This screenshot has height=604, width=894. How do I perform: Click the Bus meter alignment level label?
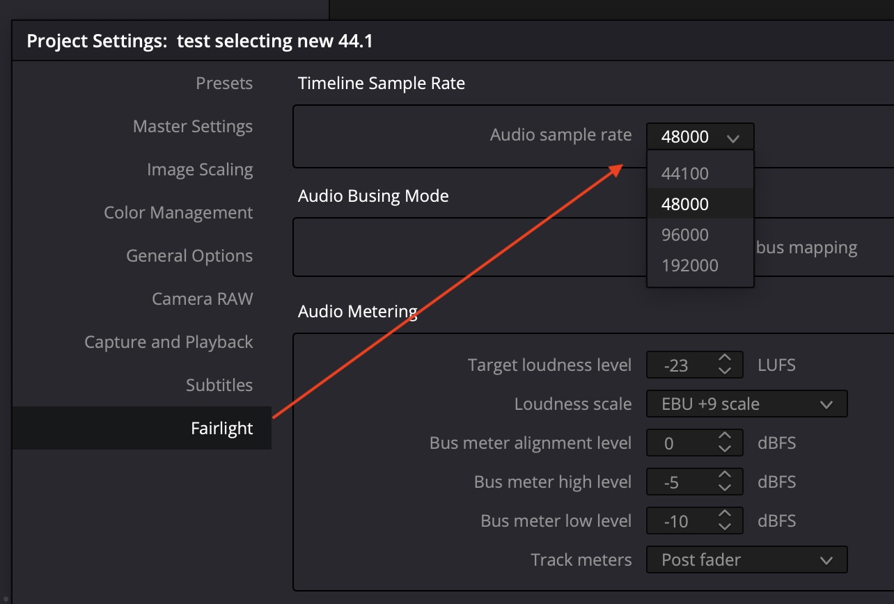[531, 443]
